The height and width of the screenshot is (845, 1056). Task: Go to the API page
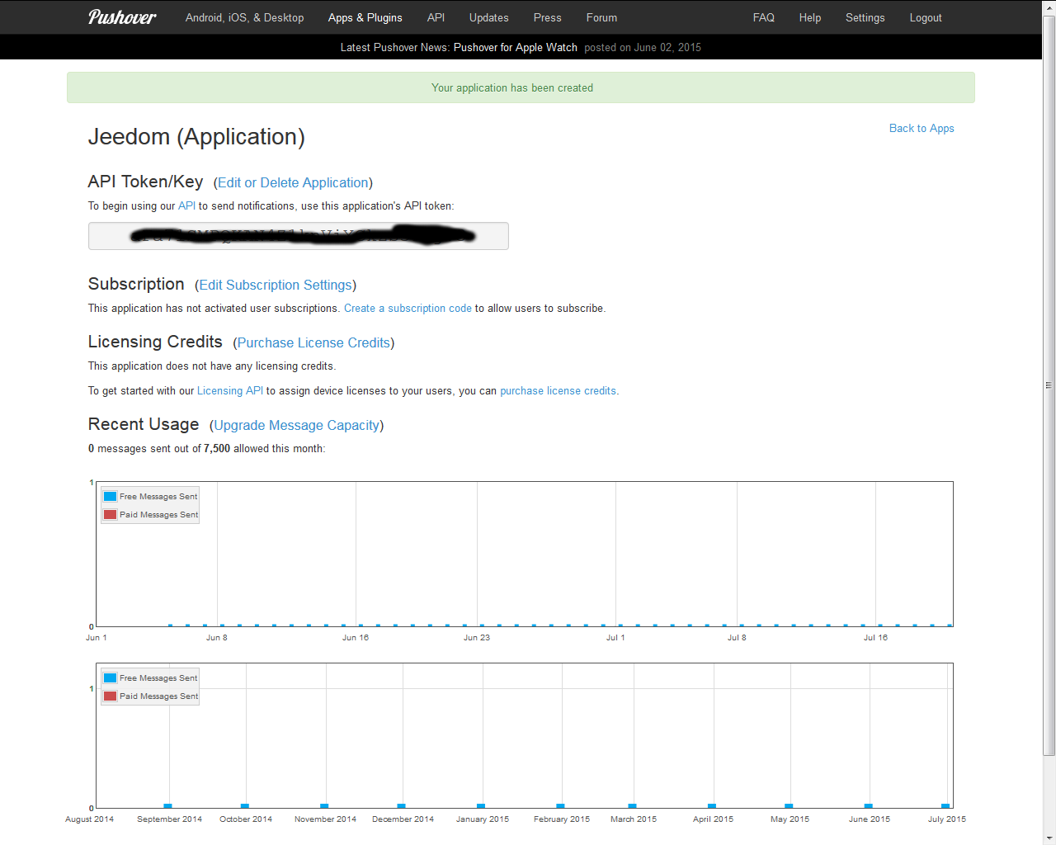click(x=436, y=17)
